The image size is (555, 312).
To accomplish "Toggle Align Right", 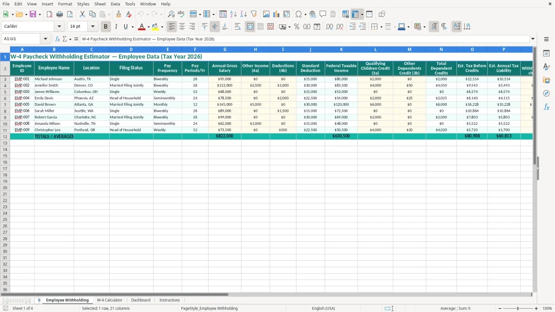I will coord(192,27).
